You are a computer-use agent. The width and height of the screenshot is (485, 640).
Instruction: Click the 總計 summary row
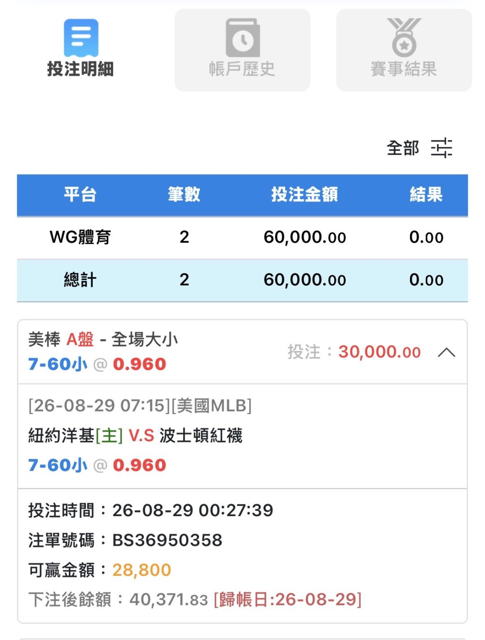(x=242, y=280)
